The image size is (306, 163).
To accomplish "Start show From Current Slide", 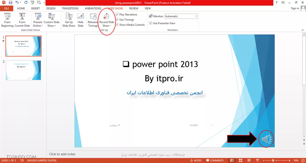I will click(22, 20).
